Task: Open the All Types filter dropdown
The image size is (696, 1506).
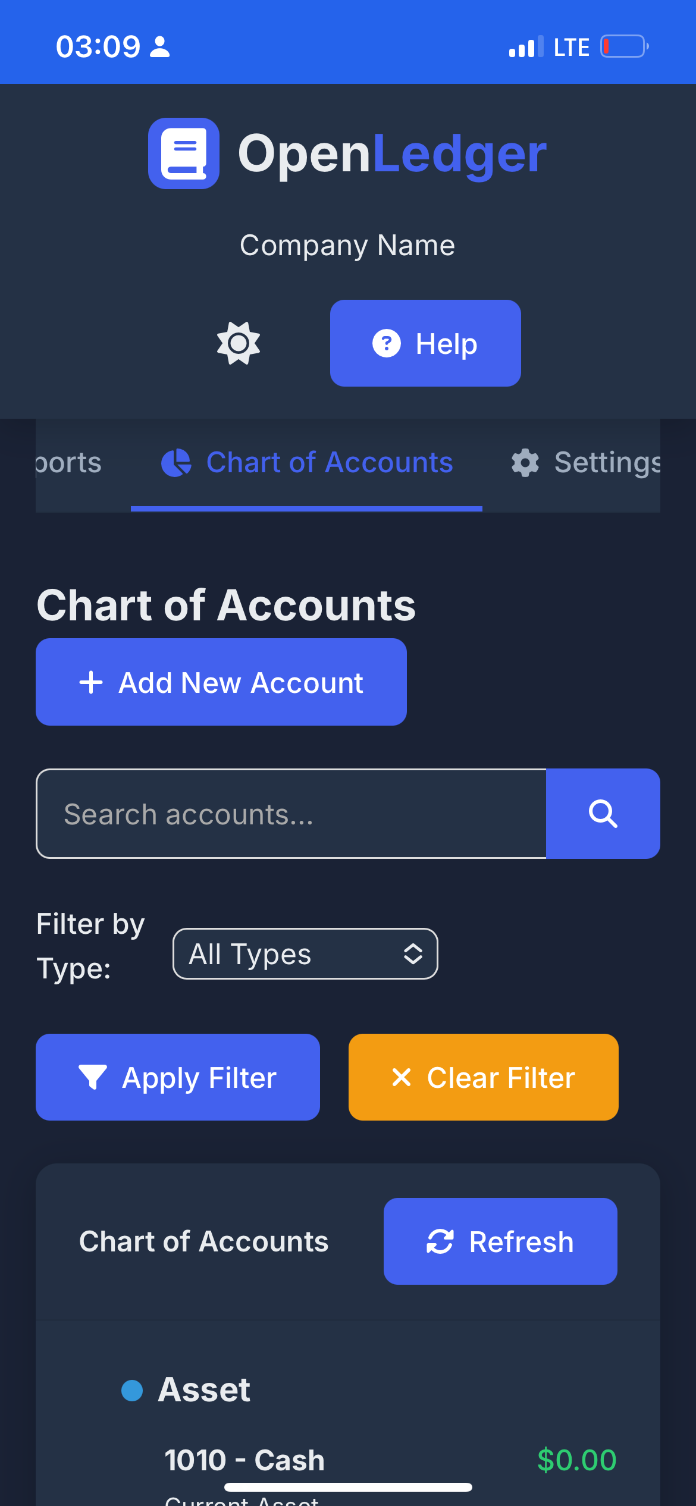Action: tap(305, 953)
